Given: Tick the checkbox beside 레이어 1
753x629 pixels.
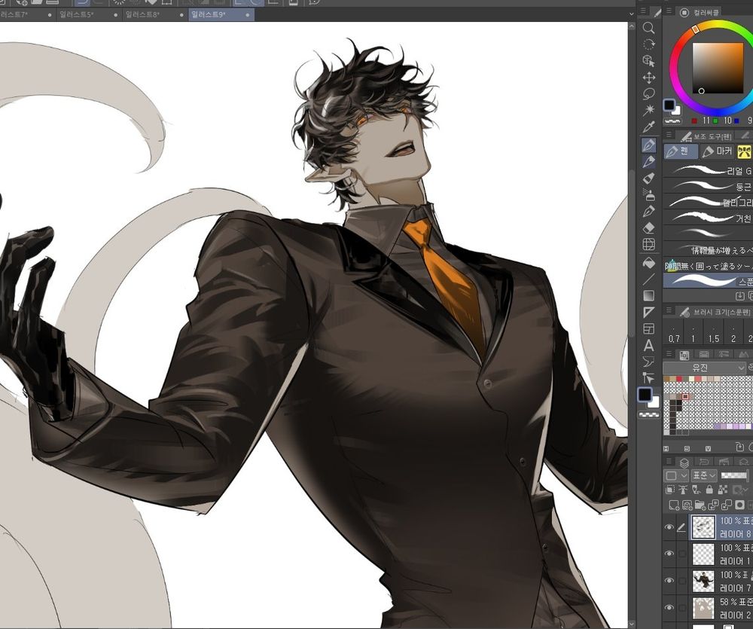Looking at the screenshot, I should pos(682,554).
